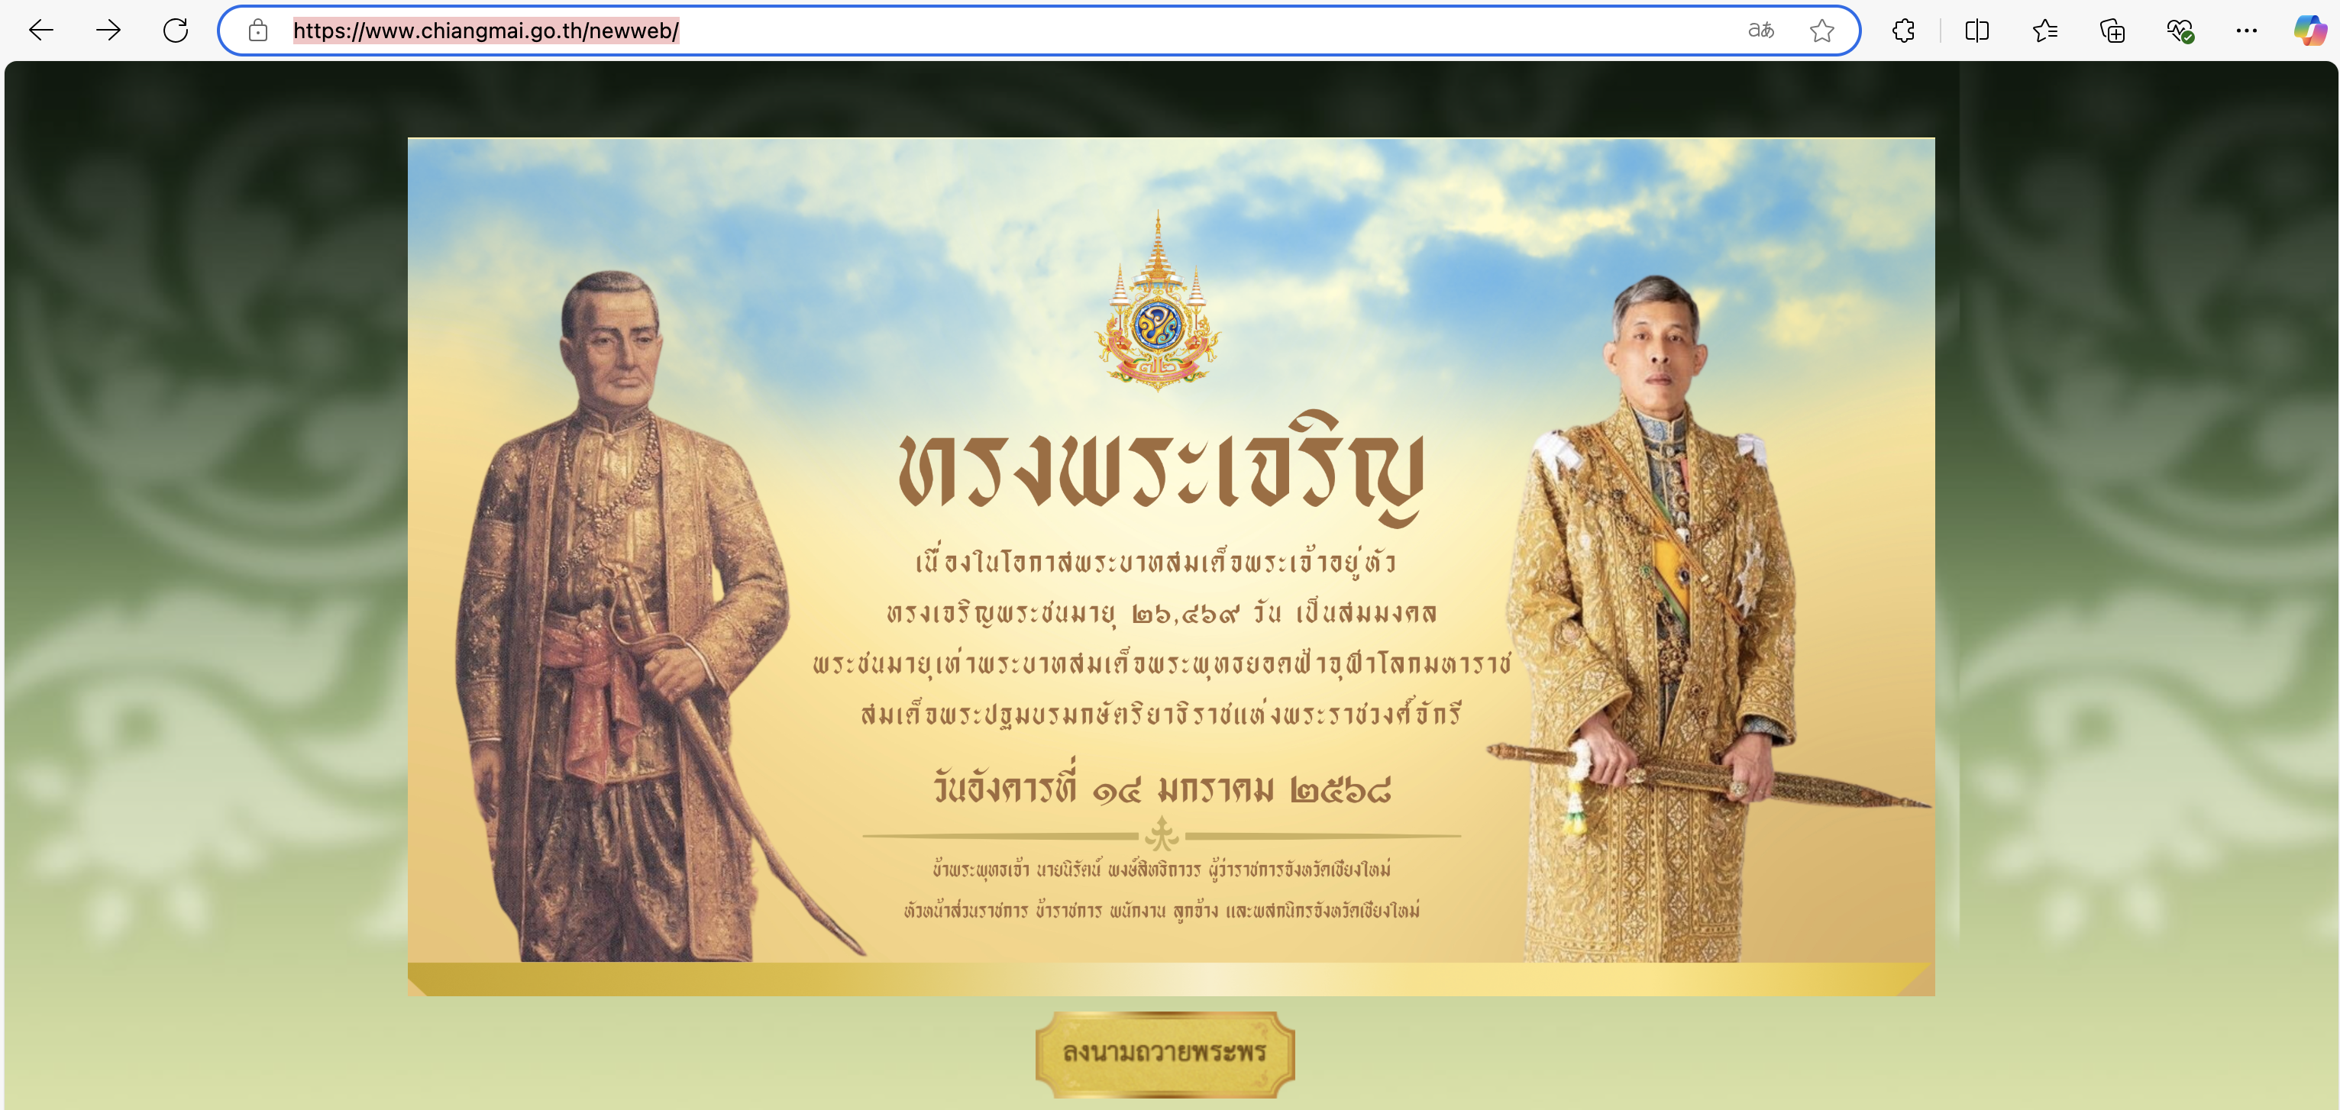Open the Collections icon

(2112, 31)
